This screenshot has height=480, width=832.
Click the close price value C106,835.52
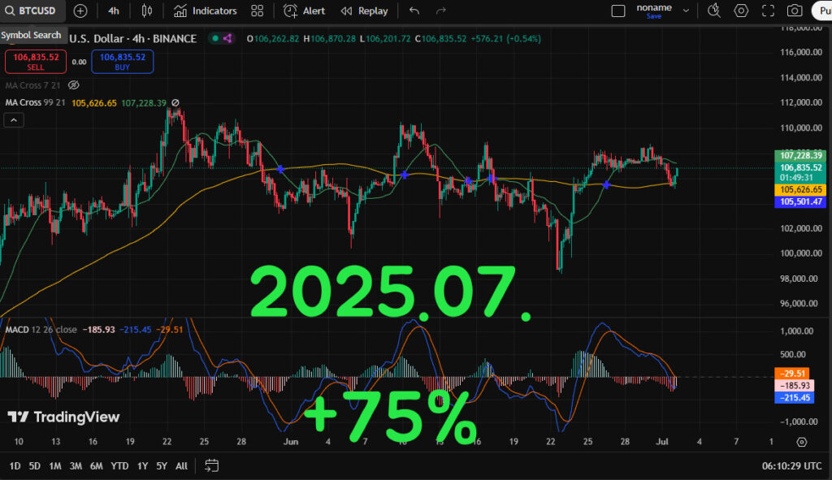point(440,39)
